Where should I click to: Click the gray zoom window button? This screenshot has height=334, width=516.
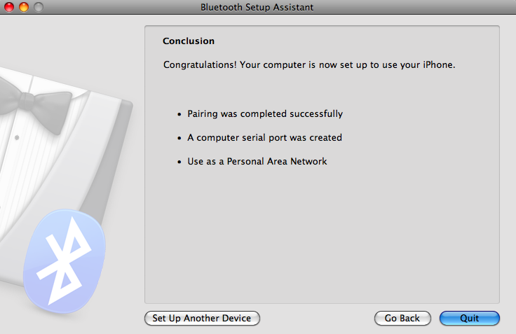click(x=38, y=7)
